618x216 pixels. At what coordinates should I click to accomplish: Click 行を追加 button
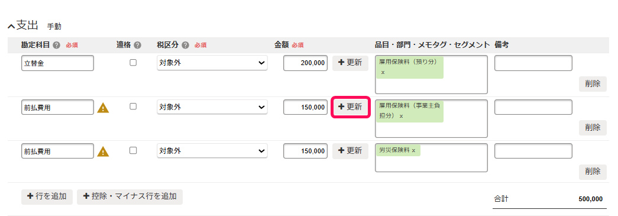(47, 196)
